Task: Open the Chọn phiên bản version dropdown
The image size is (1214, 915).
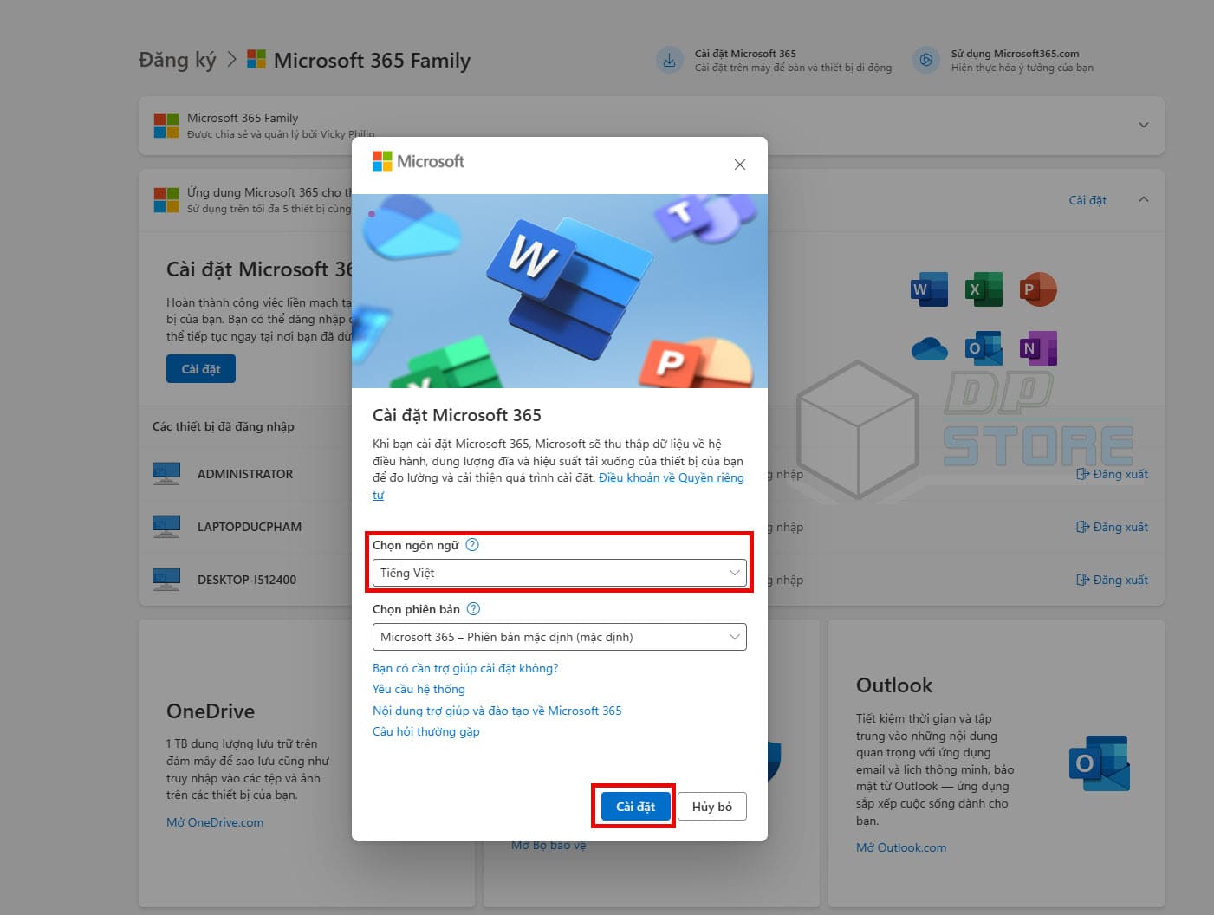Action: point(559,637)
